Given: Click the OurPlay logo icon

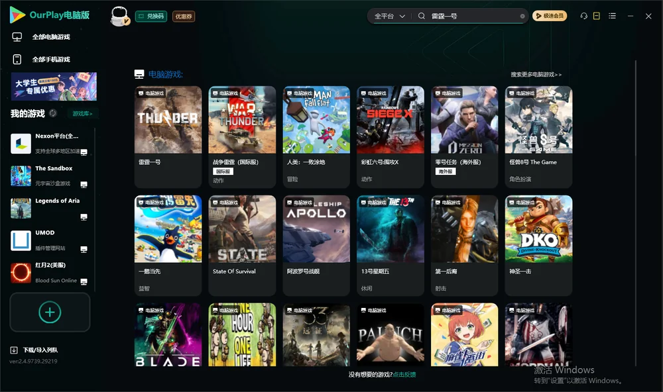Looking at the screenshot, I should tap(17, 15).
